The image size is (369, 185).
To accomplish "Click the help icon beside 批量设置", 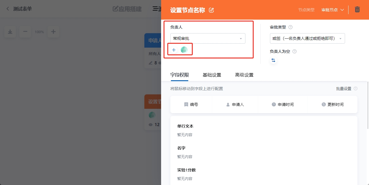I will click(356, 89).
